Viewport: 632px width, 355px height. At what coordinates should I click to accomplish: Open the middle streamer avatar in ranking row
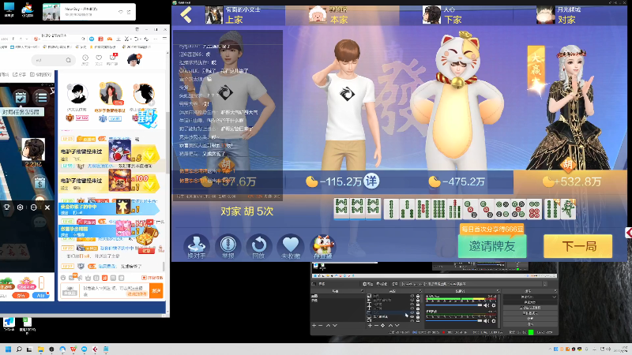tap(111, 94)
